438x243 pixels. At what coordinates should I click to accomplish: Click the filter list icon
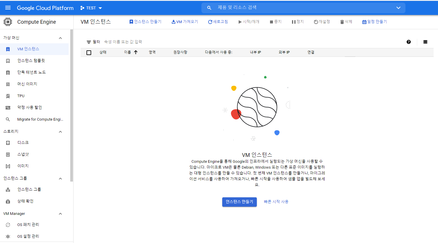[x=89, y=42]
